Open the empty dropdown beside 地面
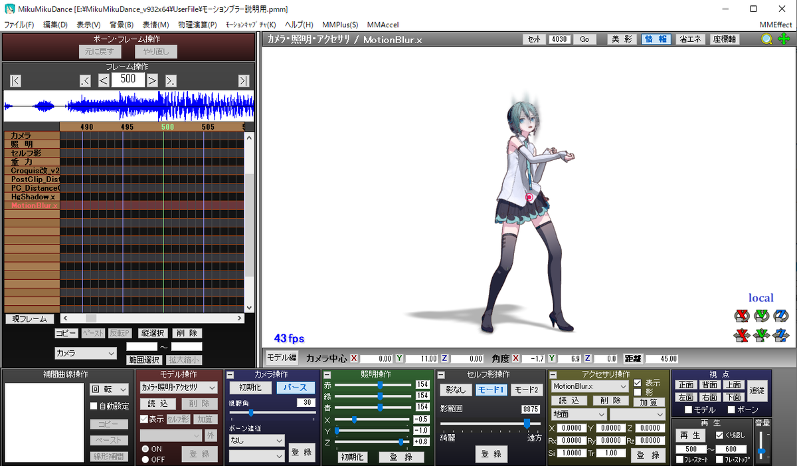797x466 pixels. pyautogui.click(x=638, y=414)
